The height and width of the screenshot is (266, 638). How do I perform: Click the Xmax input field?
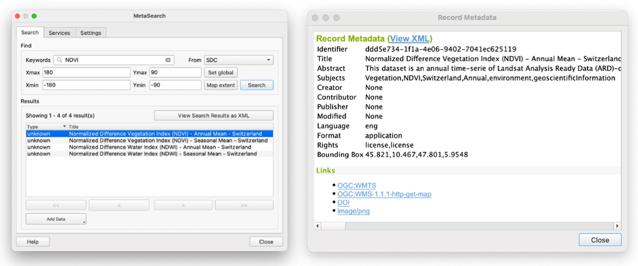[86, 72]
